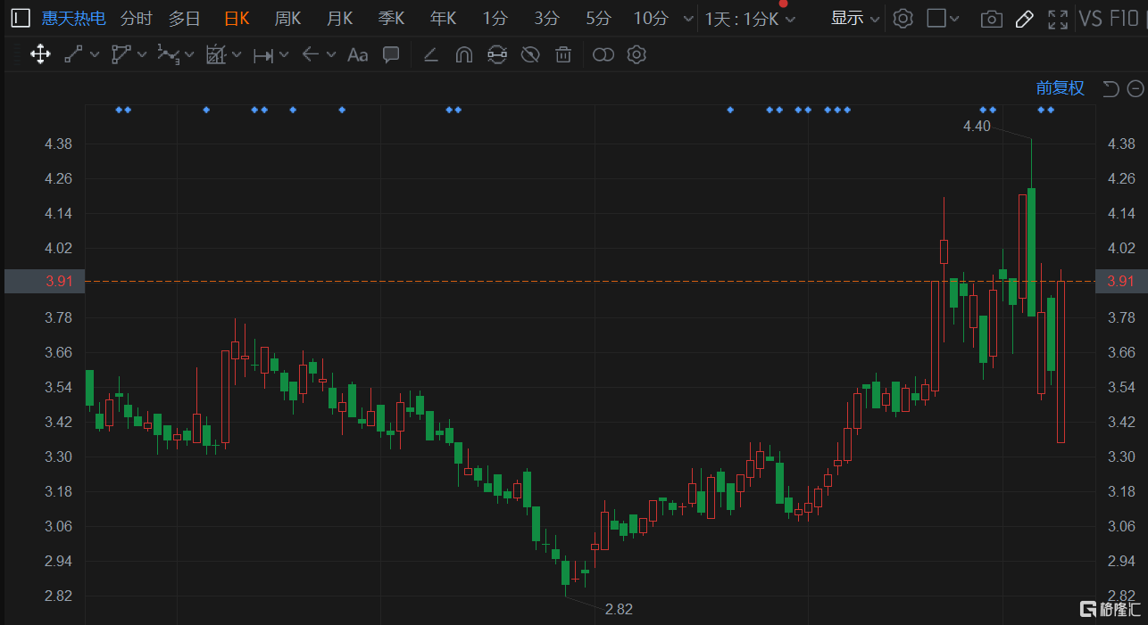Expand layout square dropdown arrow
This screenshot has width=1148, height=625.
955,19
